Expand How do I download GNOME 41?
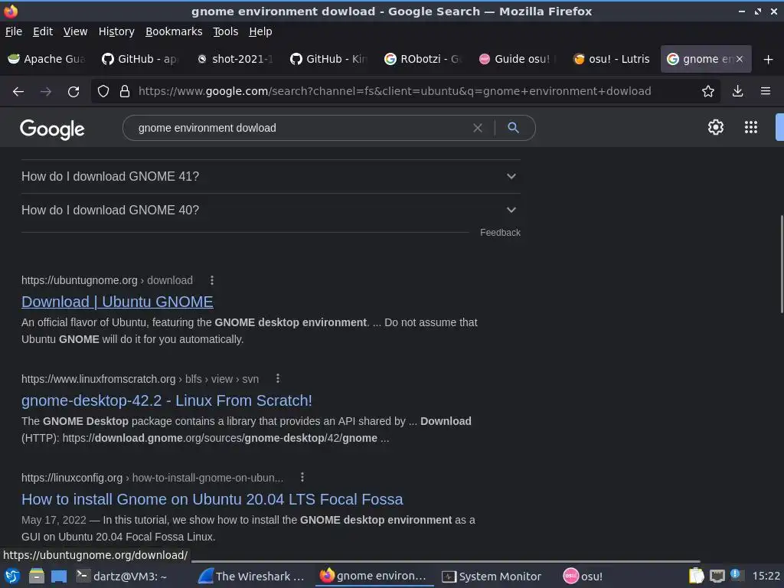The height and width of the screenshot is (588, 784). coord(270,177)
